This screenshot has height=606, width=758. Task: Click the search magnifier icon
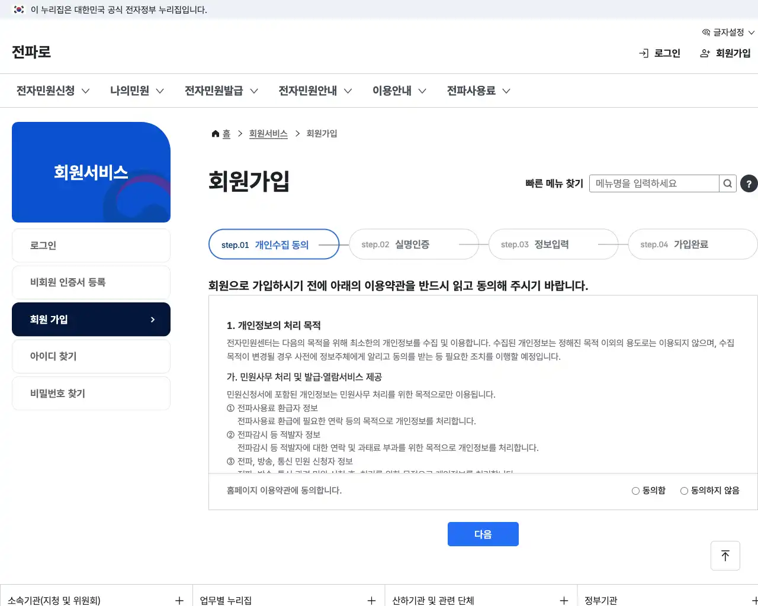click(728, 183)
